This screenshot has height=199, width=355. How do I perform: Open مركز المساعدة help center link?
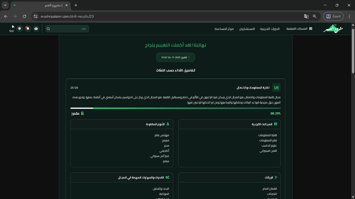point(224,29)
